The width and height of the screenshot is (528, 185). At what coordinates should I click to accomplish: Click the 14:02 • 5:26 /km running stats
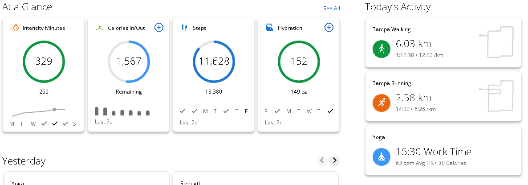point(416,109)
